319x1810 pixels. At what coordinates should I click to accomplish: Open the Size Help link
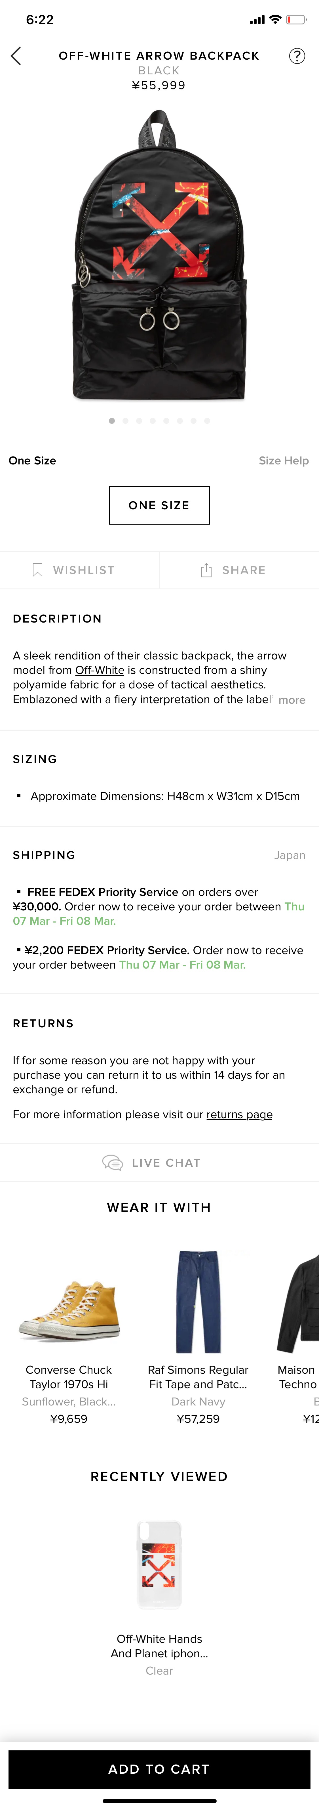tap(283, 461)
